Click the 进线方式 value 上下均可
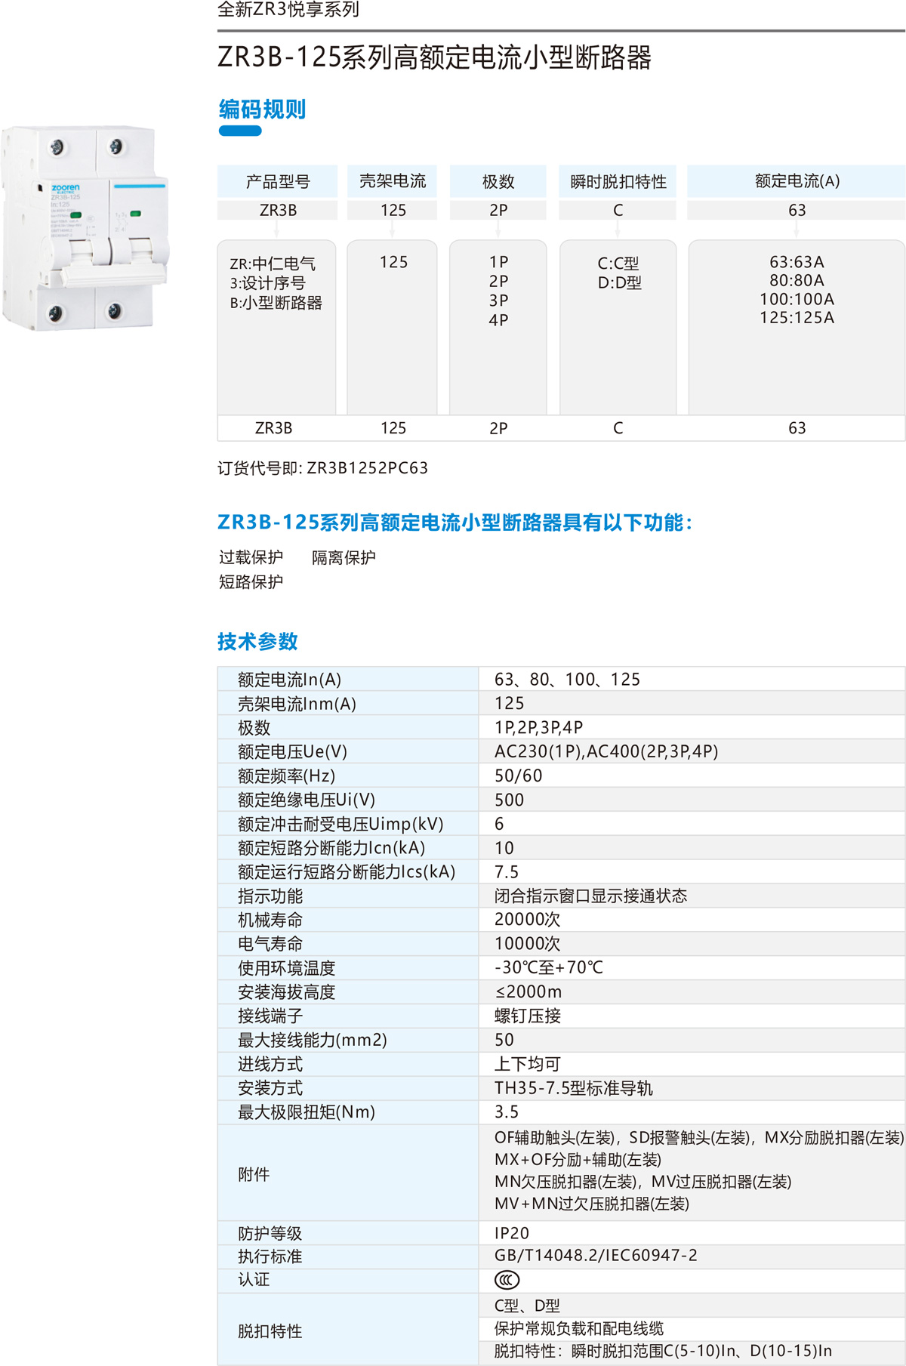Image resolution: width=906 pixels, height=1366 pixels. (528, 1065)
